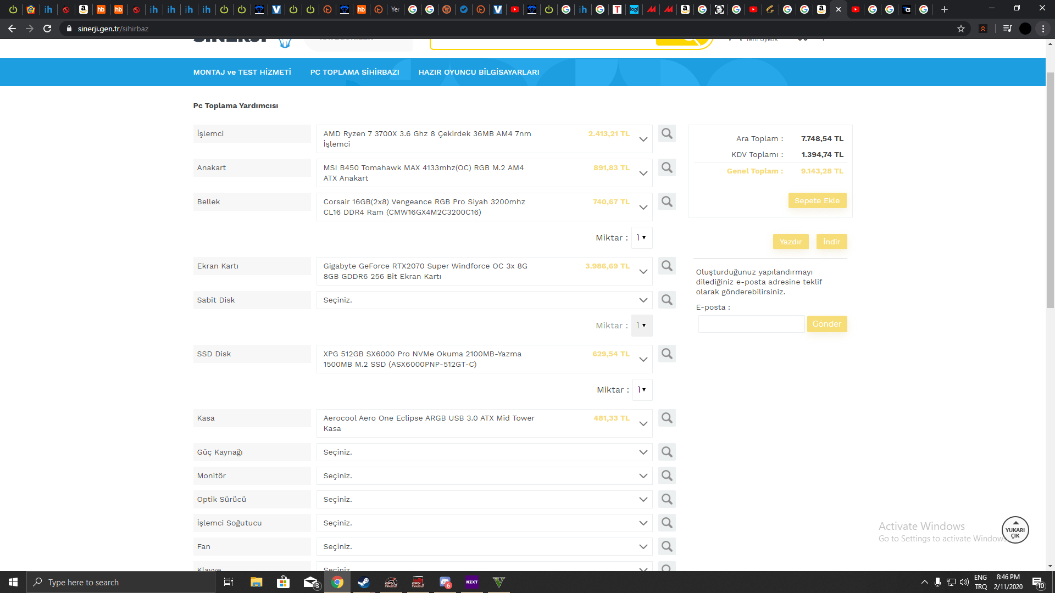Open the Güç Kaynağı selection dropdown
The width and height of the screenshot is (1055, 593).
tap(484, 452)
